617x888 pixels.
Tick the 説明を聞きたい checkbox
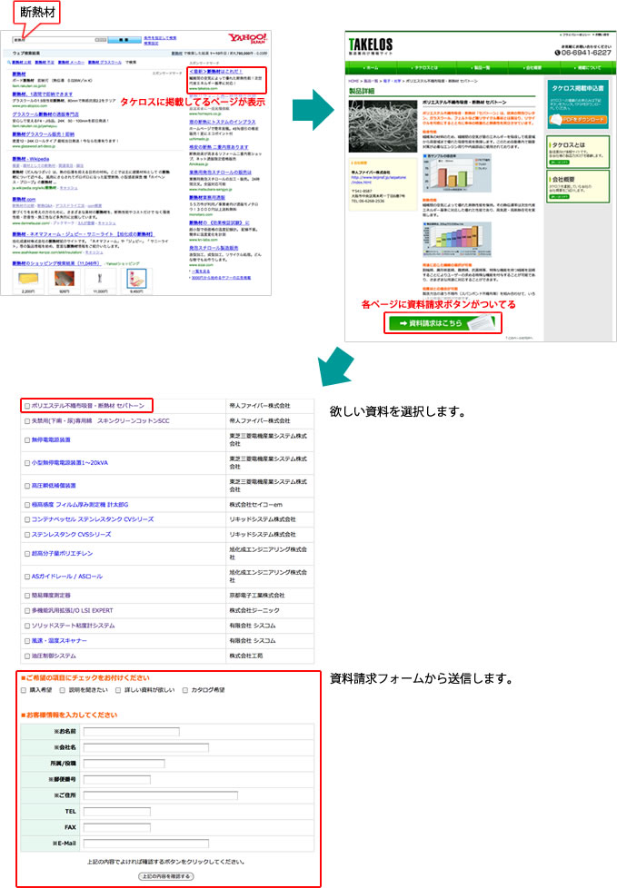point(63,690)
